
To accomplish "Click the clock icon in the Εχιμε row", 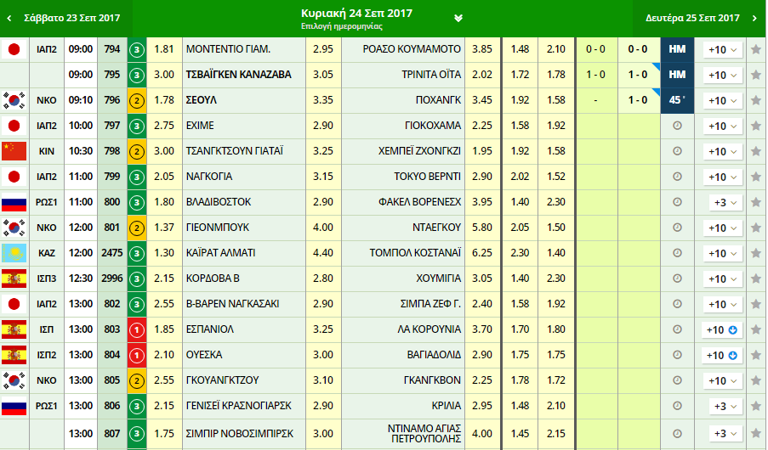I will pos(677,126).
